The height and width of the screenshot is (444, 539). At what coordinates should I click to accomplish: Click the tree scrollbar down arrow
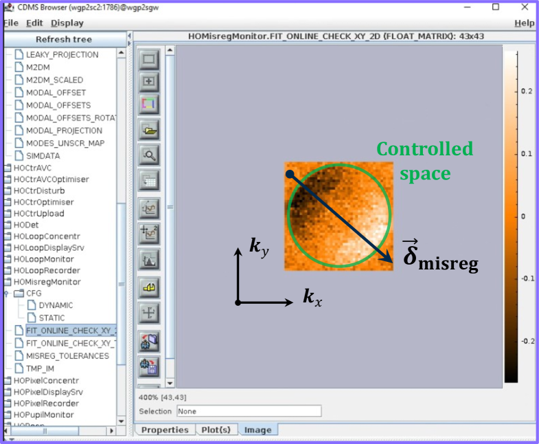(x=121, y=421)
